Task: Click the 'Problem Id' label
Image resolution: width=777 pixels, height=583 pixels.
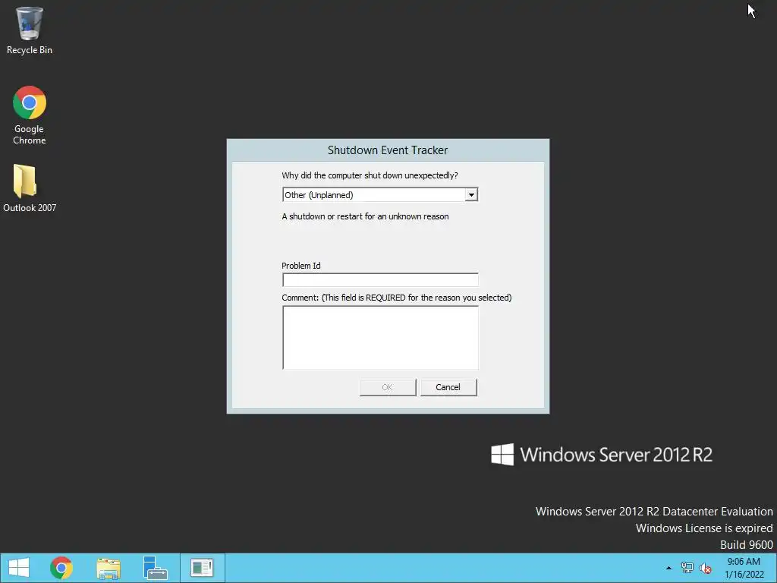Action: [300, 266]
